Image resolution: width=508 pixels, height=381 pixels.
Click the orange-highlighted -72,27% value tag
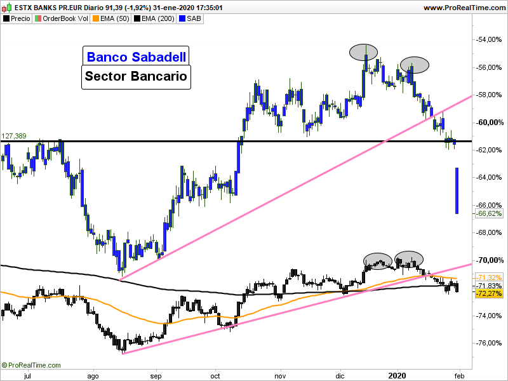[489, 293]
